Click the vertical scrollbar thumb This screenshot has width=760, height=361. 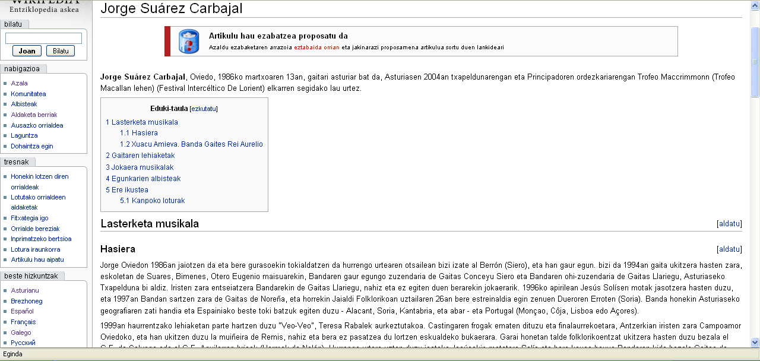755,61
